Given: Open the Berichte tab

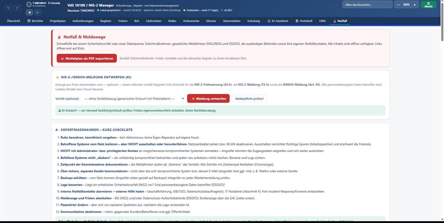Looking at the screenshot, I should (35, 21).
